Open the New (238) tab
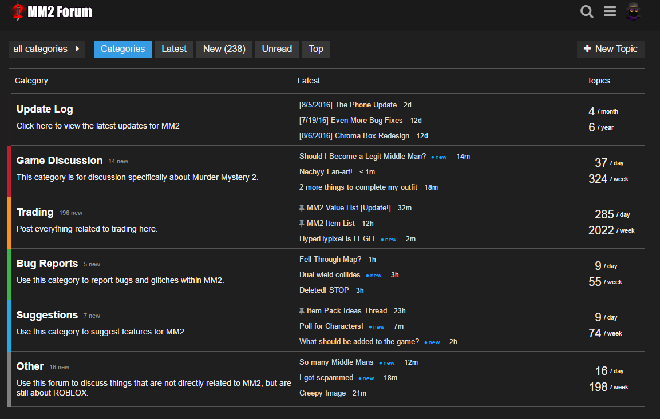 pos(224,49)
